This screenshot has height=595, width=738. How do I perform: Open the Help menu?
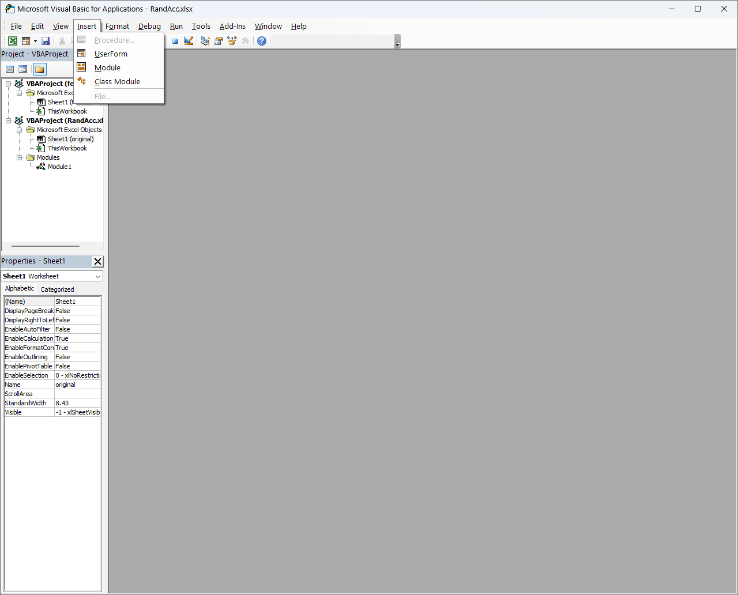pyautogui.click(x=299, y=26)
